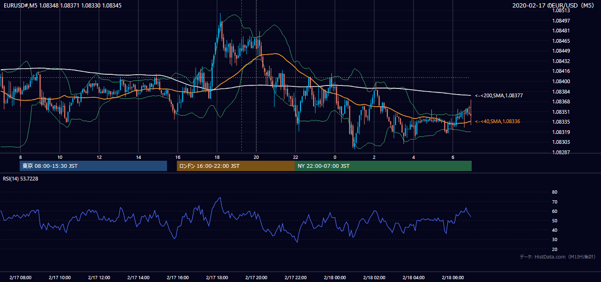Click price axis value 1.08351
Image resolution: width=601 pixels, height=282 pixels.
[561, 112]
